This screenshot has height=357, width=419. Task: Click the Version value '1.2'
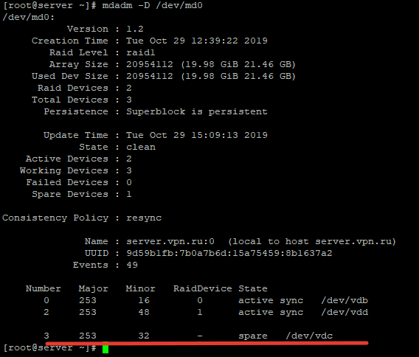pyautogui.click(x=135, y=29)
